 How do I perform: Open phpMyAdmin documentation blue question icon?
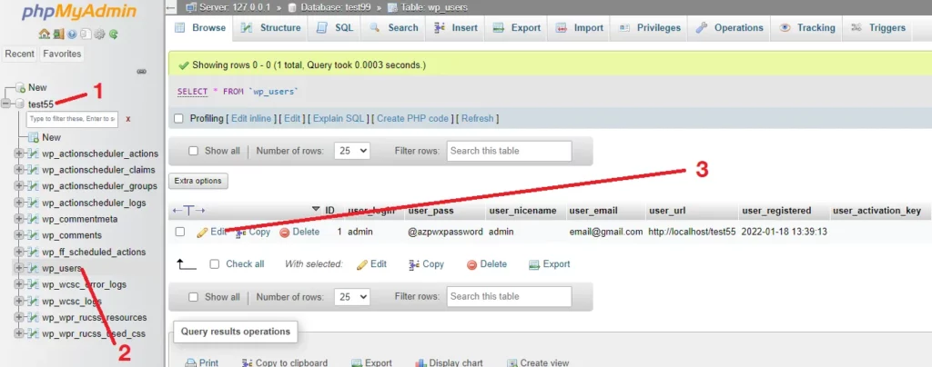point(72,35)
